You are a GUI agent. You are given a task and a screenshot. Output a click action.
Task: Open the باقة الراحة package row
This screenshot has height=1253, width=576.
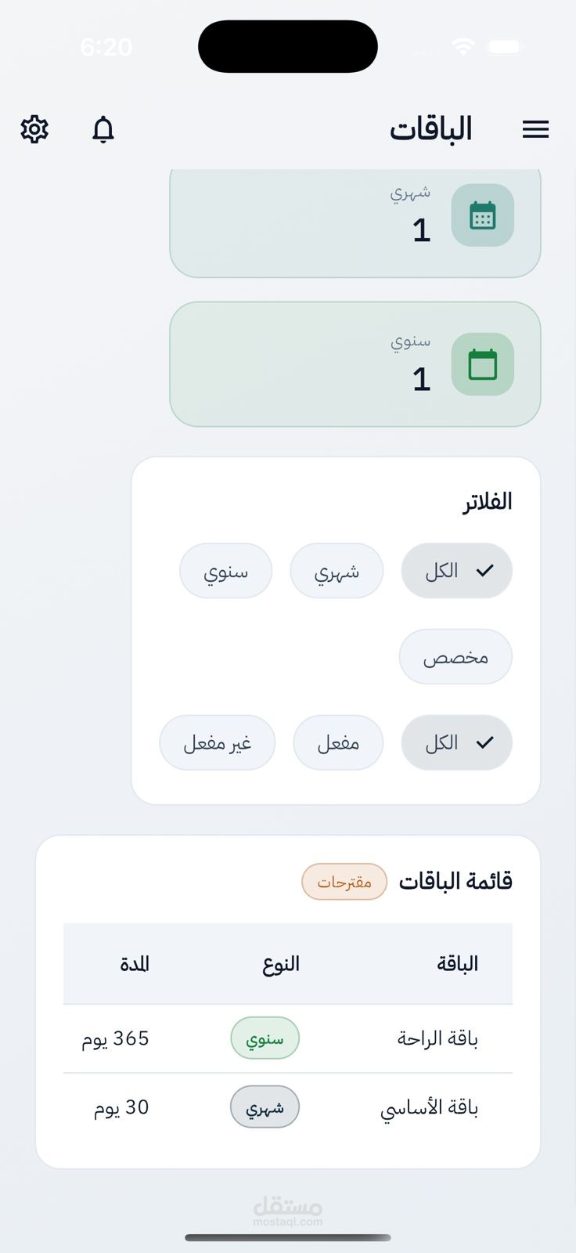[437, 1038]
